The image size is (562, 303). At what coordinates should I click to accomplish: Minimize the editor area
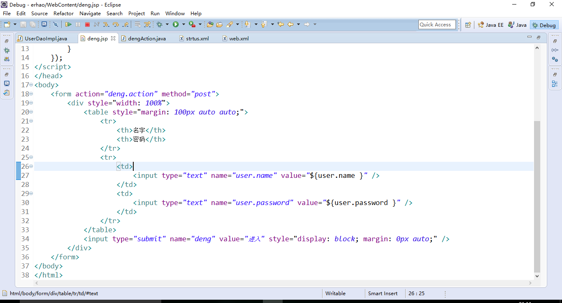(x=529, y=37)
